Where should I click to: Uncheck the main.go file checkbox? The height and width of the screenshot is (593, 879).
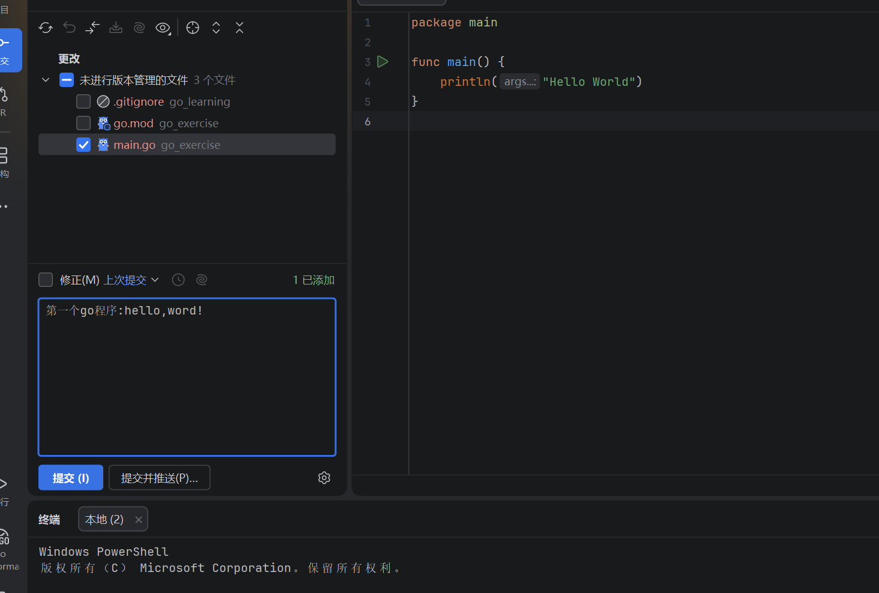coord(83,145)
